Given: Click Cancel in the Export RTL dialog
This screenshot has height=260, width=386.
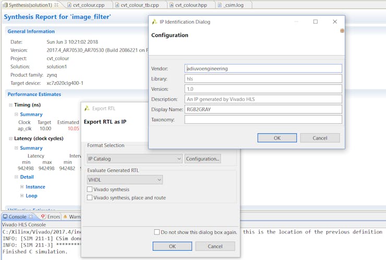Looking at the screenshot, I should click(x=215, y=246).
